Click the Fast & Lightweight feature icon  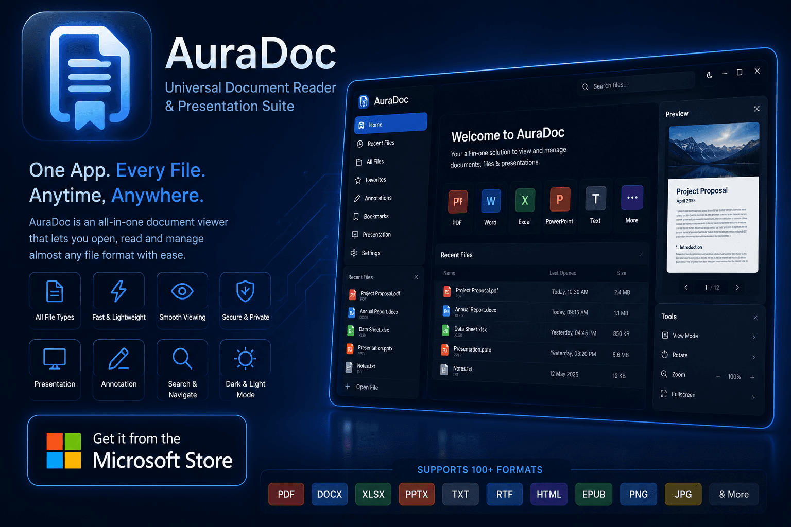[118, 291]
